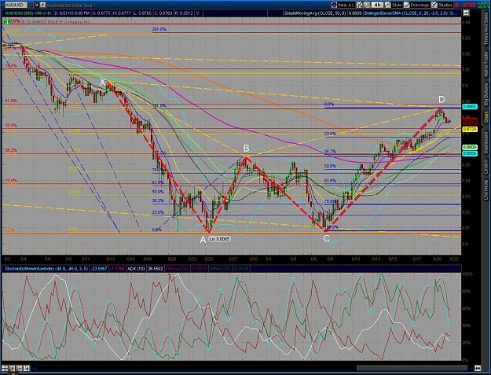Click the cyan 0.8569 price bubble
This screenshot has width=491, height=375.
pos(469,153)
